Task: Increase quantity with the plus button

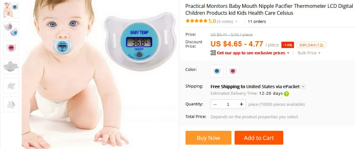Action: pyautogui.click(x=241, y=104)
